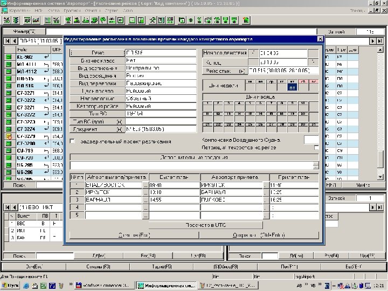
Task: Open airport picker for ВЛАДИВОСТОК departure row
Action: coord(145,185)
